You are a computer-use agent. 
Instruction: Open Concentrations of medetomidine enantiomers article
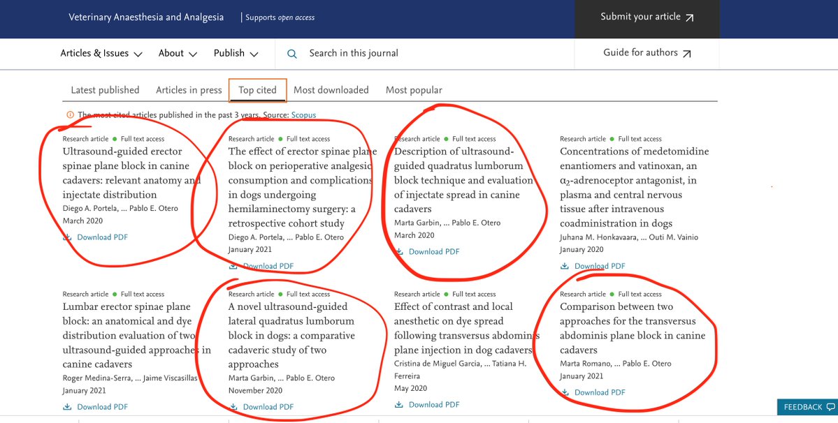[635, 188]
